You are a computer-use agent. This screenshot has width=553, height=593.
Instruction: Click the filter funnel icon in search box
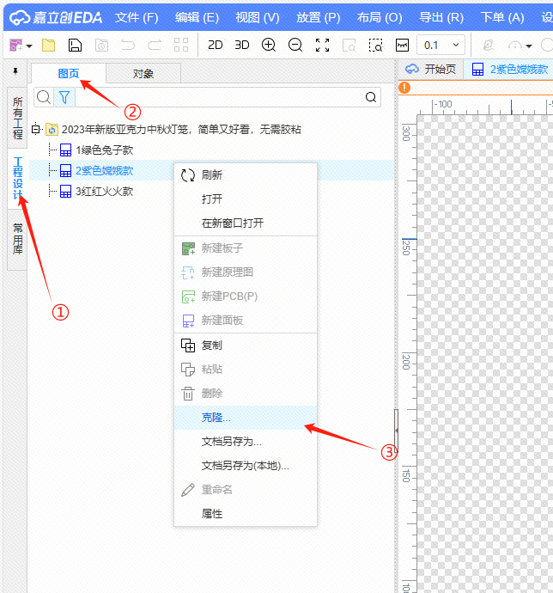64,97
